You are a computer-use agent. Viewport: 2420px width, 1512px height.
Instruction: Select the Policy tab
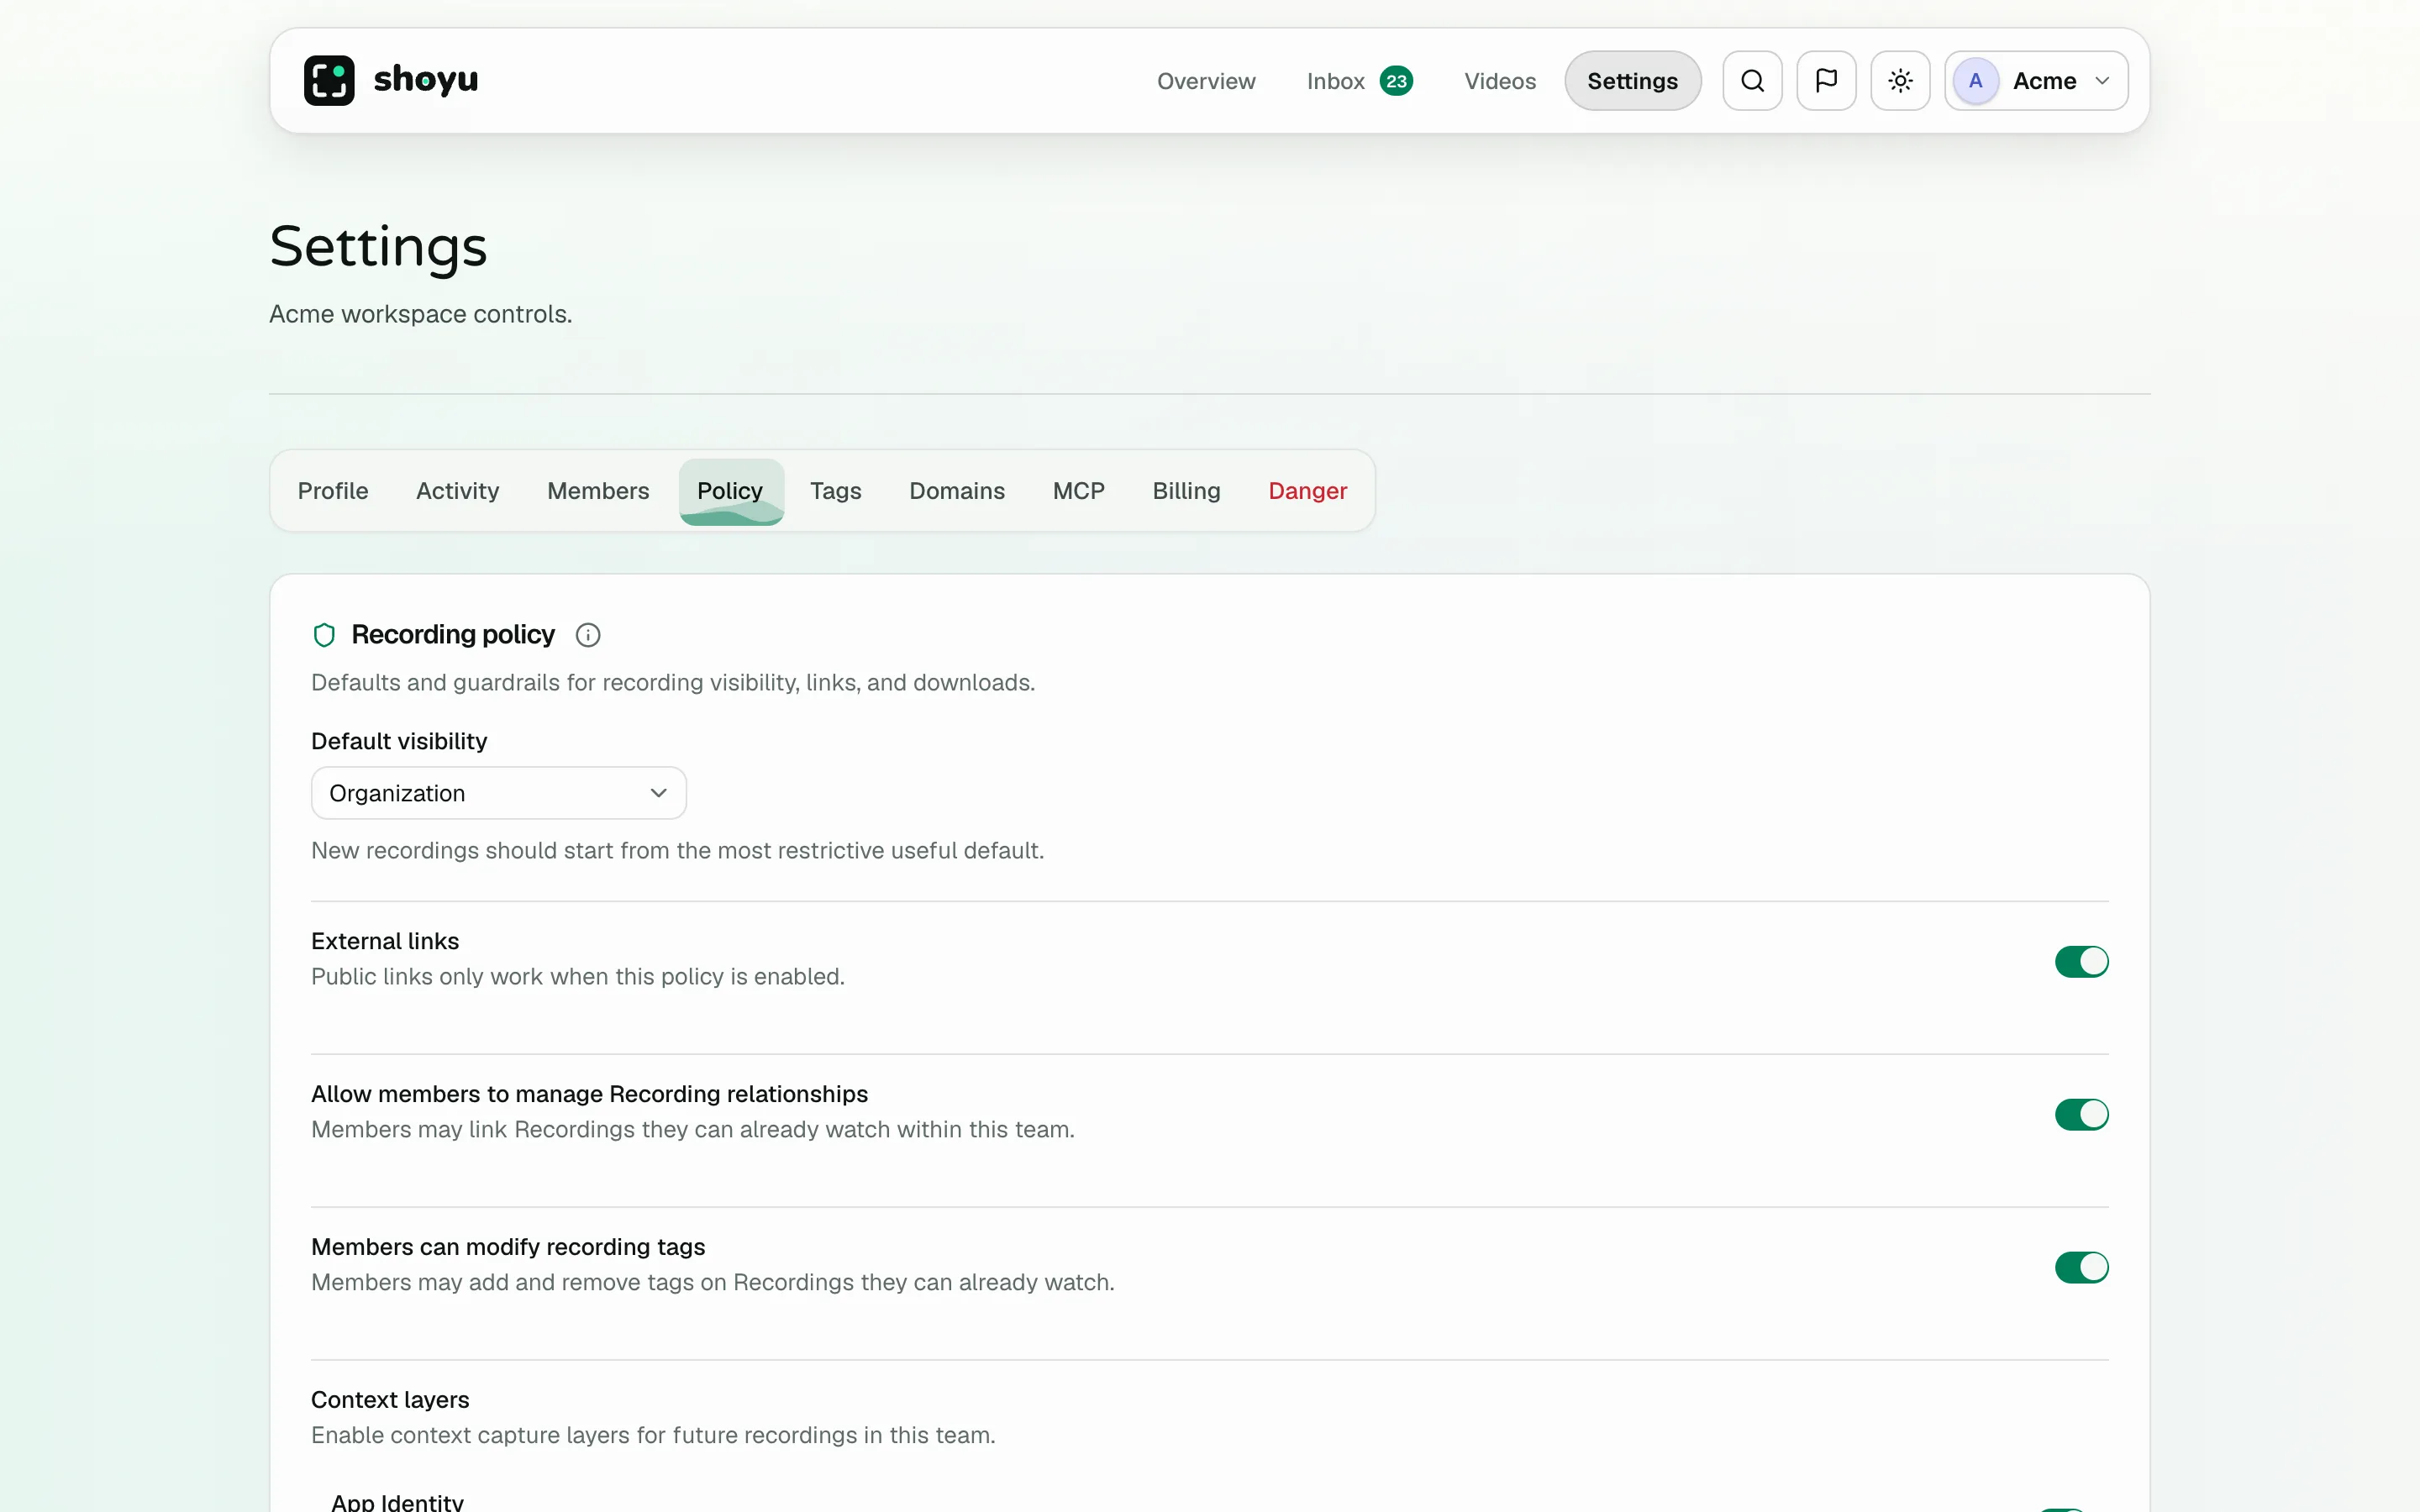pos(730,491)
